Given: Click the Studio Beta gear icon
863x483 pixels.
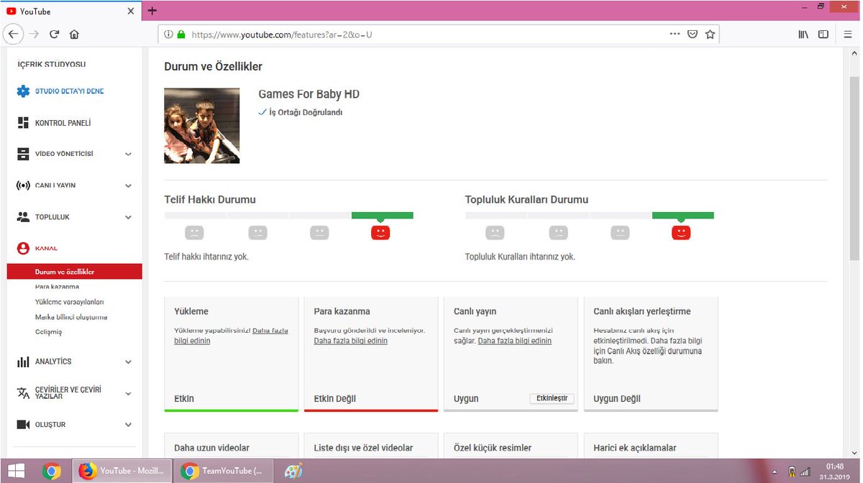Looking at the screenshot, I should tap(23, 91).
